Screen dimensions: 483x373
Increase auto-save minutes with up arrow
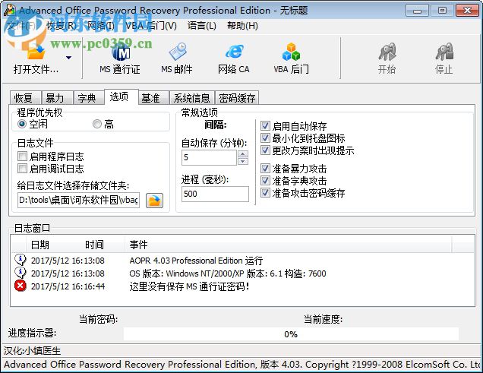click(x=243, y=153)
